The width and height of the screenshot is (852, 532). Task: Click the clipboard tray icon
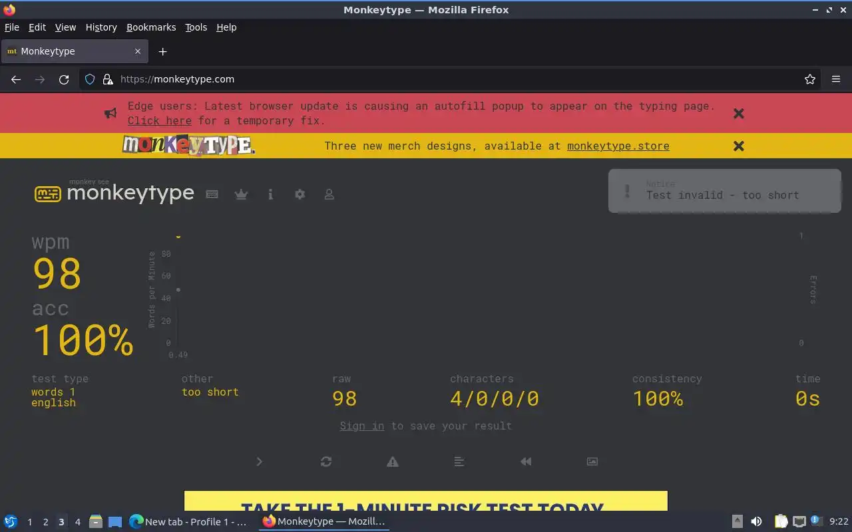[x=781, y=521]
